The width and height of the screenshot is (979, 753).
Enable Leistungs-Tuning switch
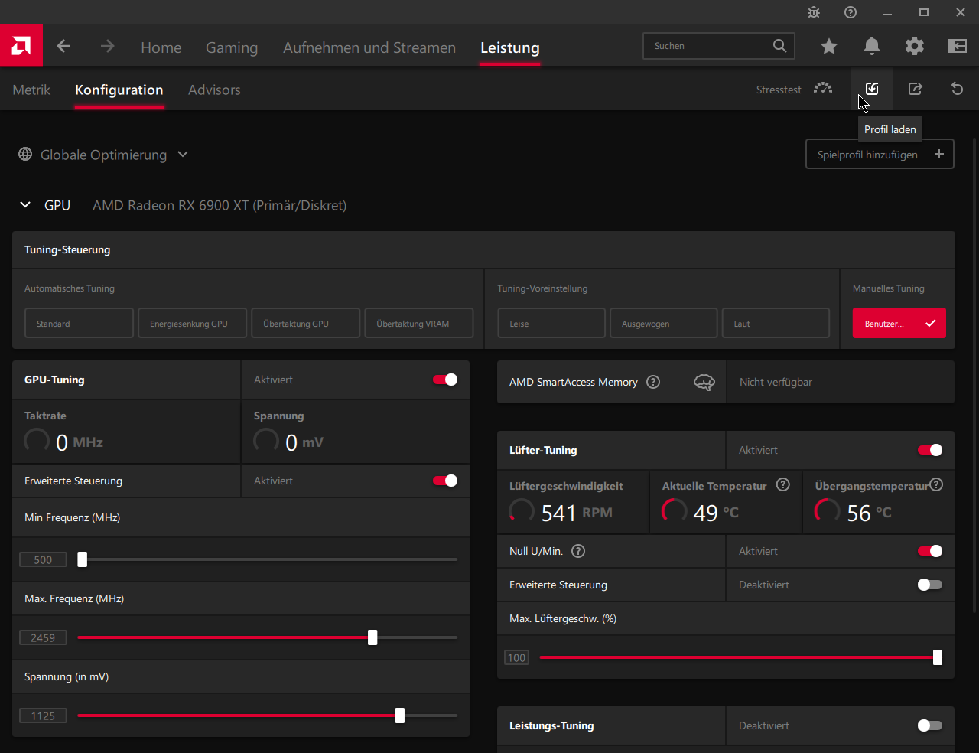(930, 725)
